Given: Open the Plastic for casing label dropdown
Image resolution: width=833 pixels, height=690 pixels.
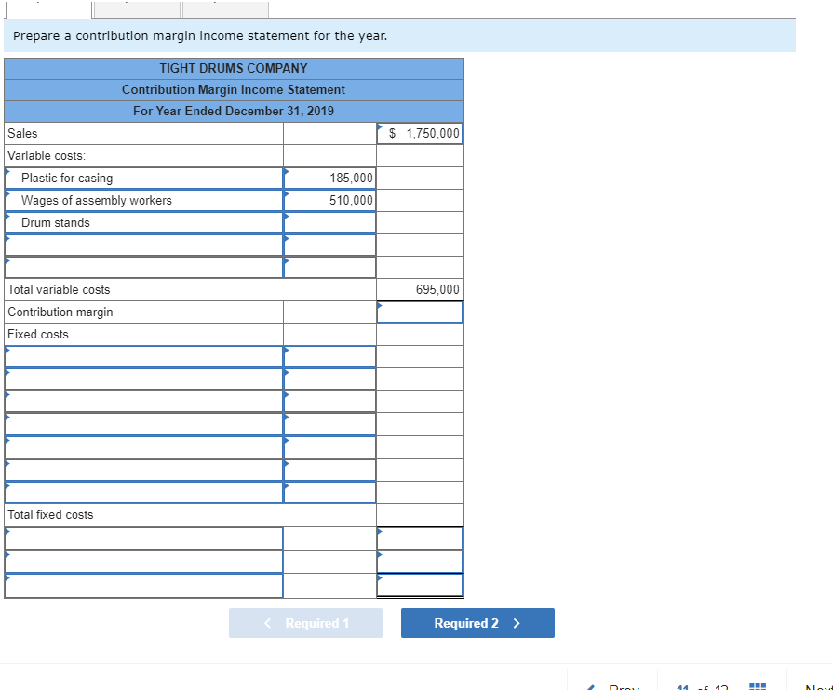Looking at the screenshot, I should [x=143, y=178].
